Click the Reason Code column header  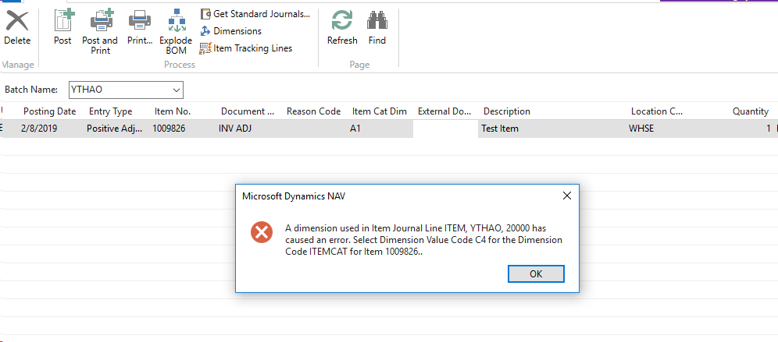click(313, 111)
